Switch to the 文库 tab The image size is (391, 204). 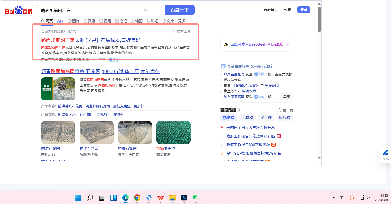pyautogui.click(x=168, y=21)
